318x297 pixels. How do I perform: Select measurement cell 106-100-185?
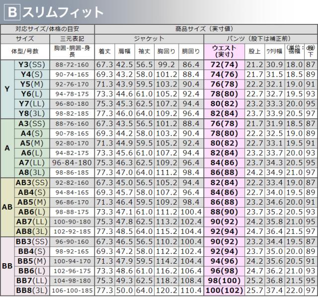point(72,291)
